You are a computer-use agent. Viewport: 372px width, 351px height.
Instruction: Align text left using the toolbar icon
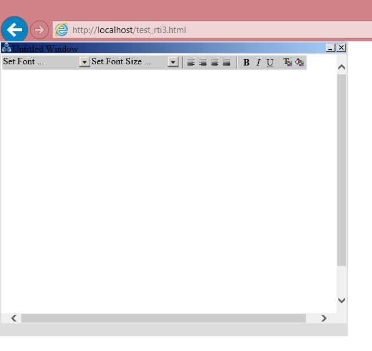point(191,63)
